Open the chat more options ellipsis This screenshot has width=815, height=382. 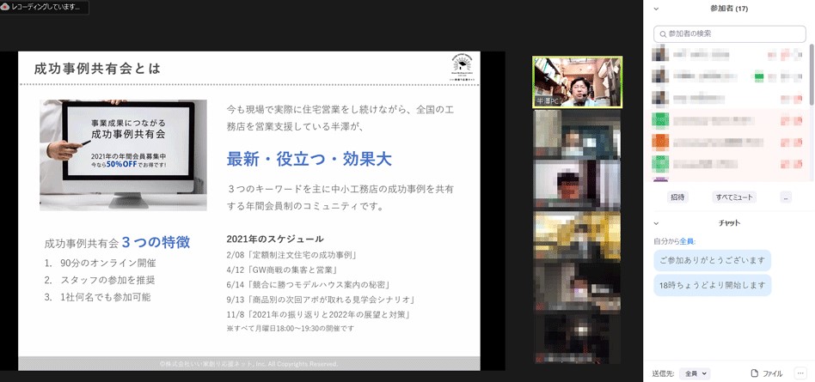[x=801, y=373]
